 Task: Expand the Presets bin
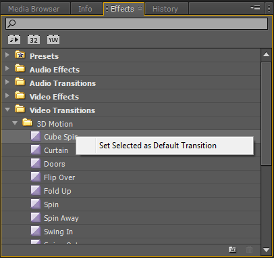[7, 55]
